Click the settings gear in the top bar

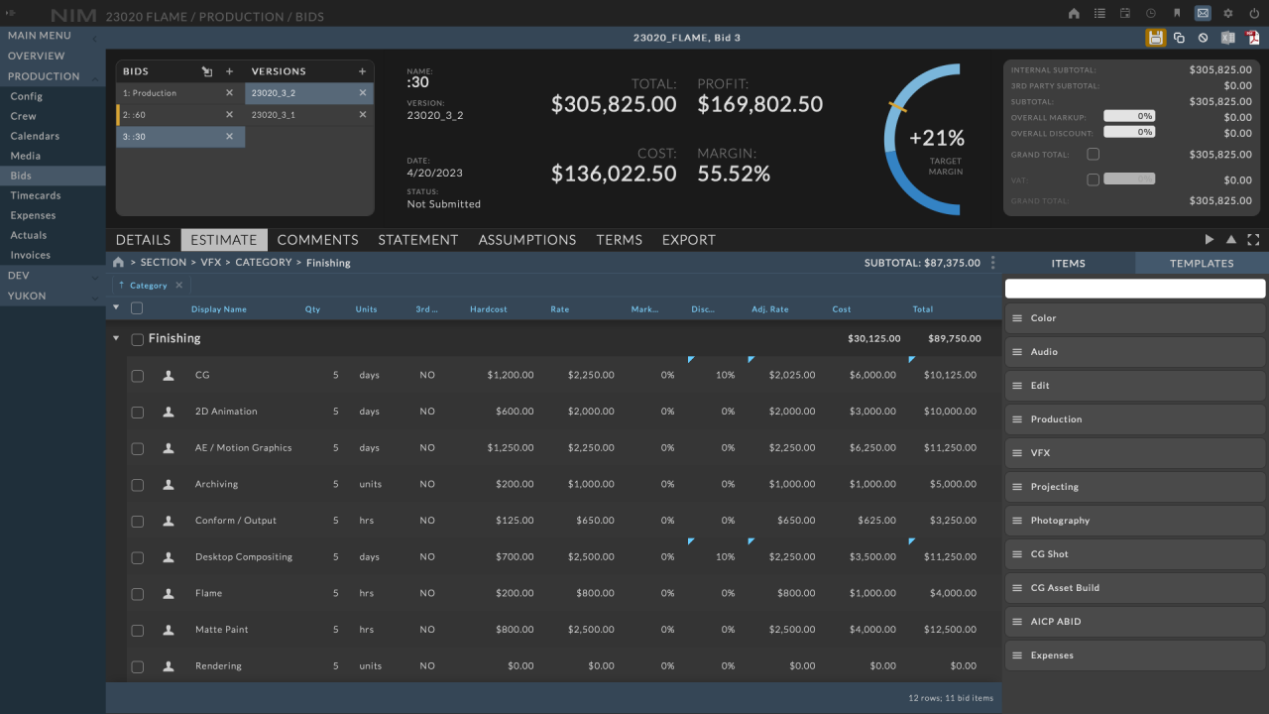pyautogui.click(x=1227, y=13)
